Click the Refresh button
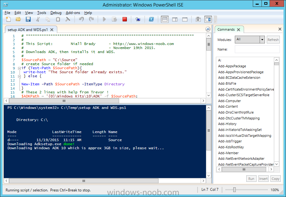Image resolution: width=286 pixels, height=197 pixels. click(273, 40)
